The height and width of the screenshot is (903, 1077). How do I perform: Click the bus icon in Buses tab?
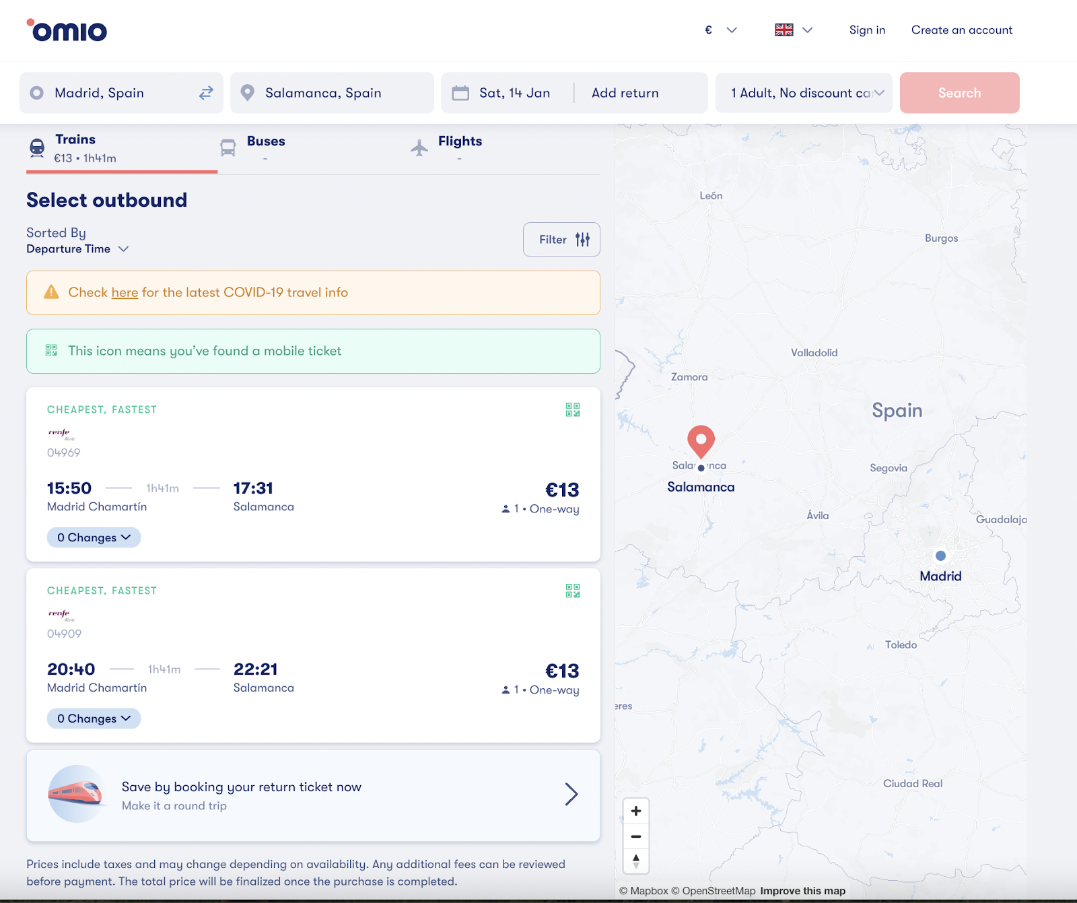[228, 147]
